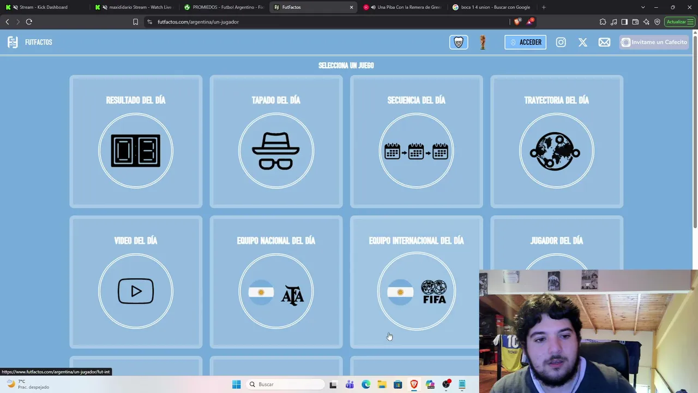Screen dimensions: 698x393
Task: Open a new browser tab
Action: tap(544, 7)
